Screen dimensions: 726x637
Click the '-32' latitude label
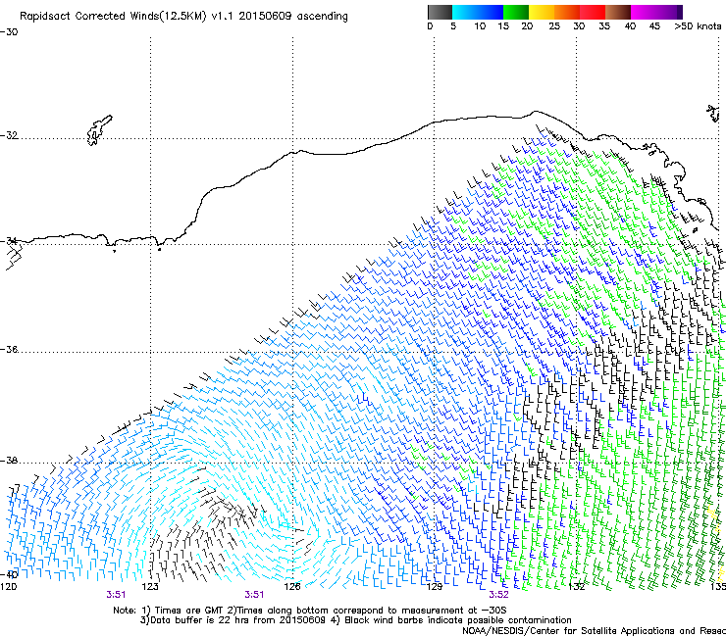click(x=9, y=135)
